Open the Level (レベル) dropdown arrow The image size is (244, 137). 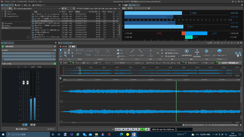tap(126, 53)
